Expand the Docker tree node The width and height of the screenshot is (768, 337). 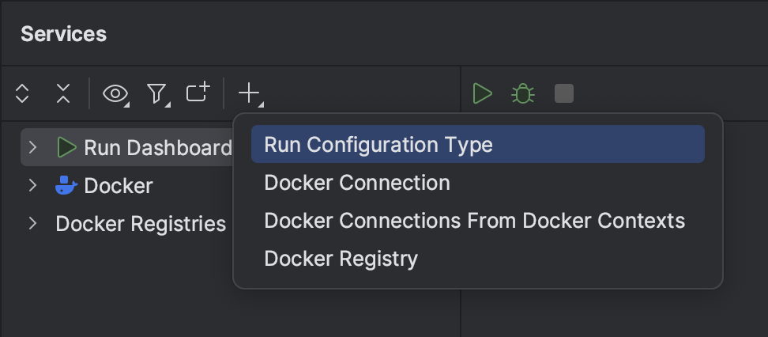click(x=32, y=186)
